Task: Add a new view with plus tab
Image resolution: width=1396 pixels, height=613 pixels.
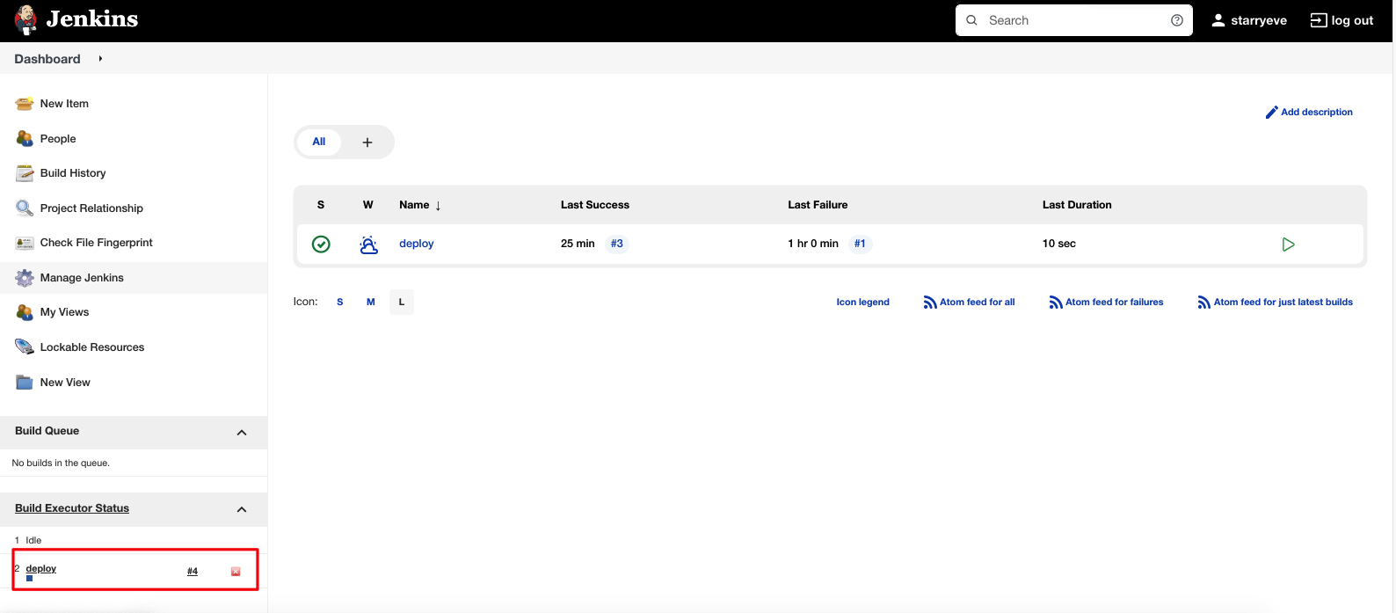Action: (367, 142)
